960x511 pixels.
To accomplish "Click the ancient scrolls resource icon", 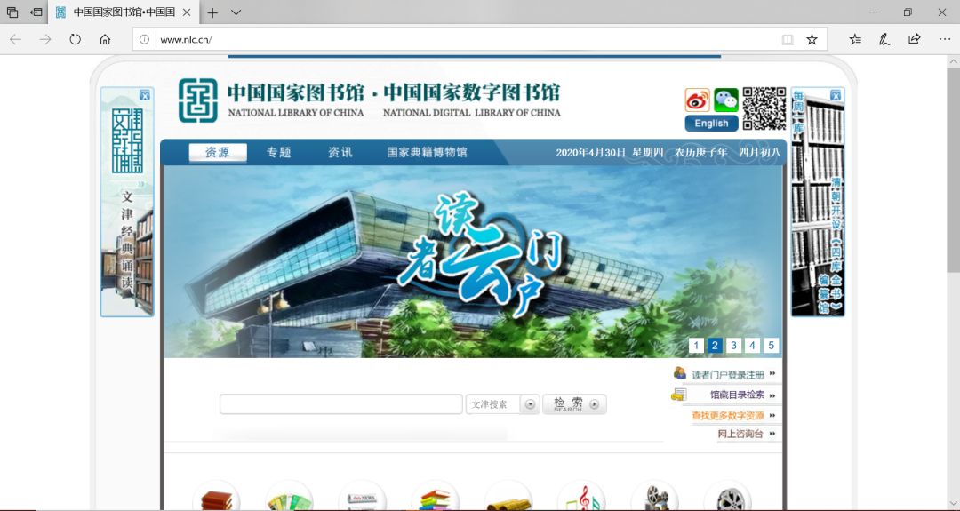I will (508, 497).
